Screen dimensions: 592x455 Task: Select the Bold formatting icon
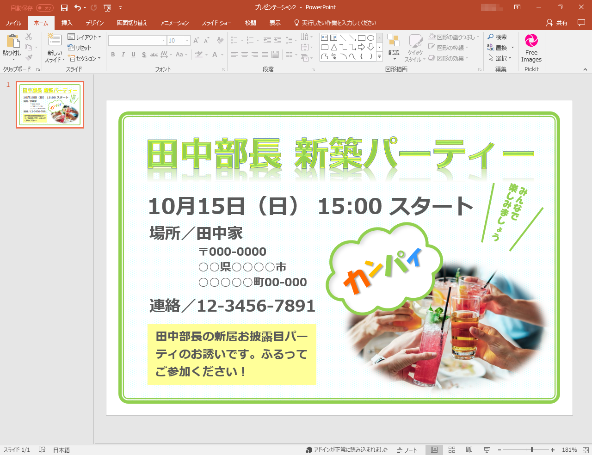112,55
